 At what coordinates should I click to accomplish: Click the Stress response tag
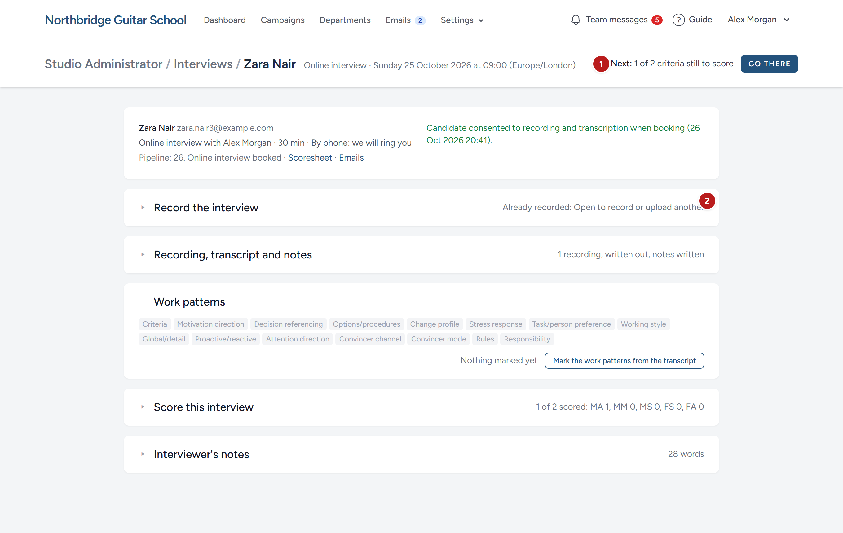coord(495,324)
